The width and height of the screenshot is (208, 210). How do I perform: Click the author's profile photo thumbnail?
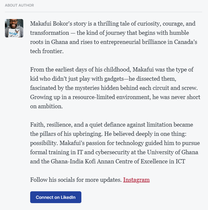[x=14, y=28]
